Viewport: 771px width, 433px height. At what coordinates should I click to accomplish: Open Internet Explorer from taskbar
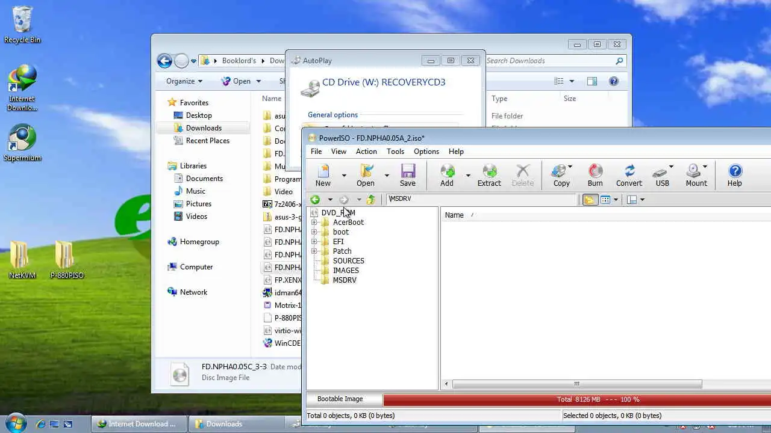tap(41, 424)
